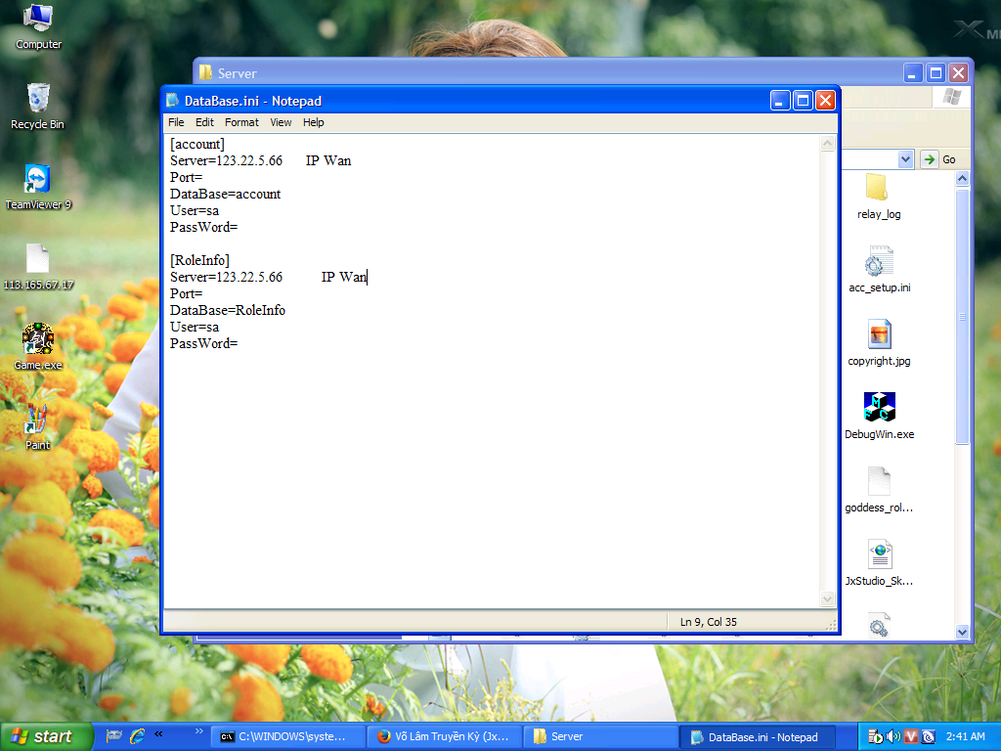Click the tray icon beside the clock

(x=929, y=736)
